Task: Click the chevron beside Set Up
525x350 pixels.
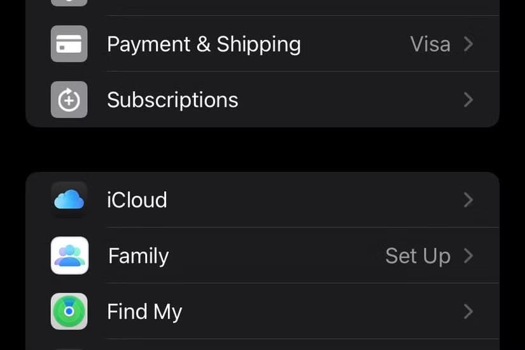Action: (468, 256)
